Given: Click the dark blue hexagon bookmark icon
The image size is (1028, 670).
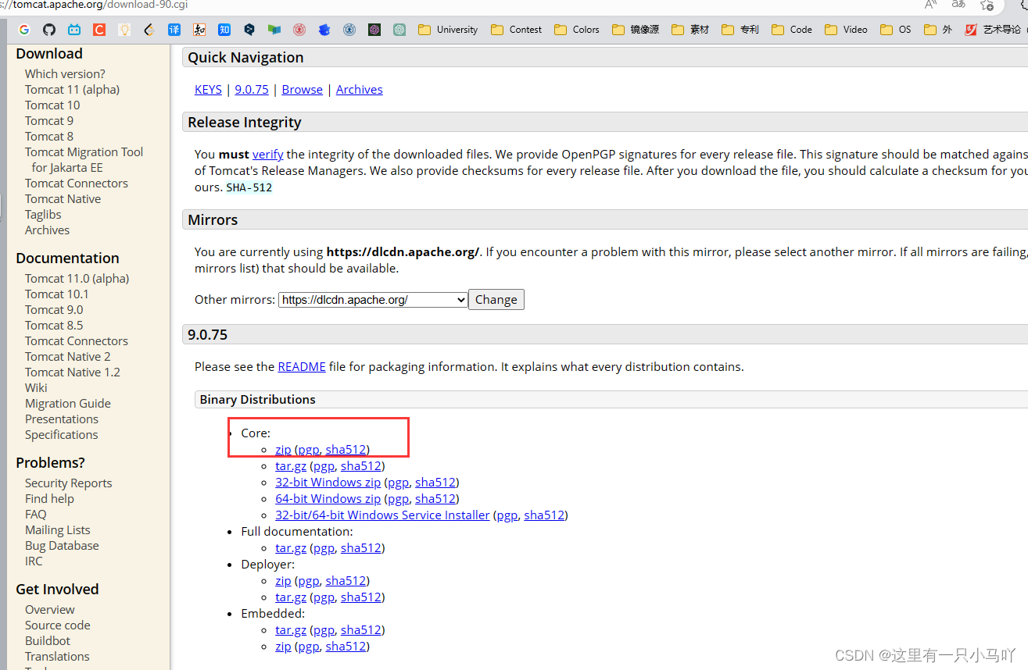Looking at the screenshot, I should pos(249,30).
